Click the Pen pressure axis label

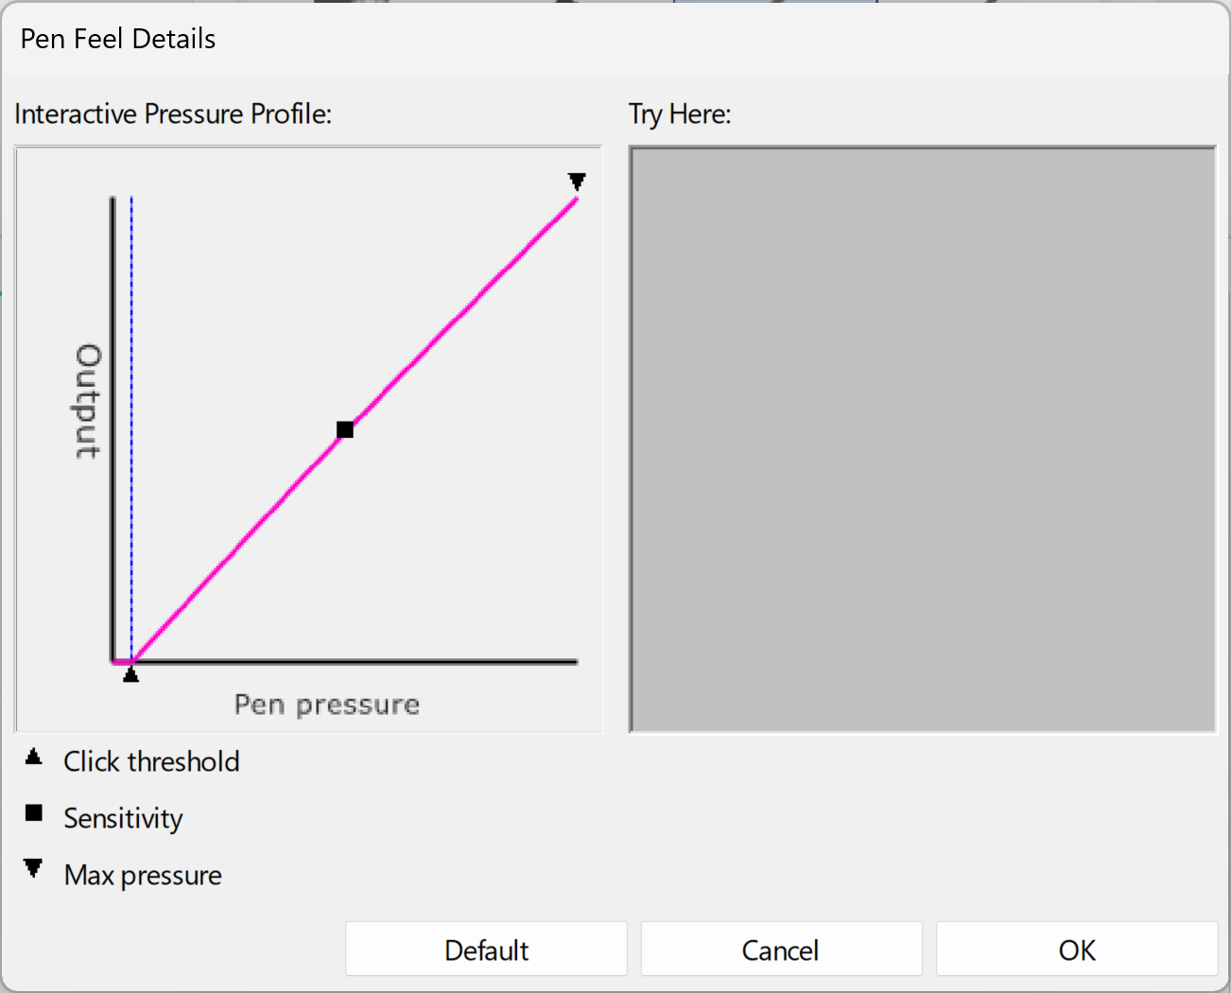click(327, 705)
